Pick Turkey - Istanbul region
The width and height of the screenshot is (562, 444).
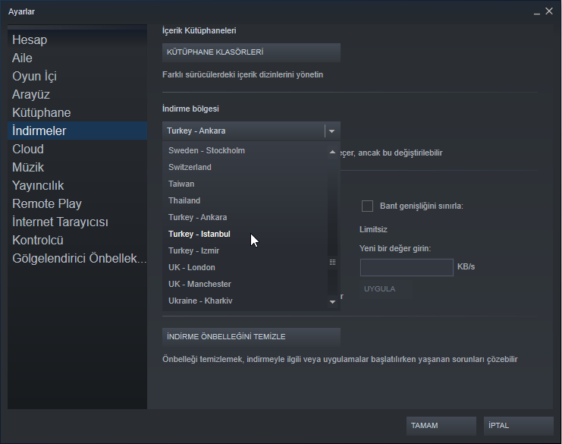click(245, 234)
